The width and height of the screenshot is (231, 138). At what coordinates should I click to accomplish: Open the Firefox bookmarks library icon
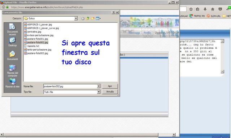[x=197, y=9]
